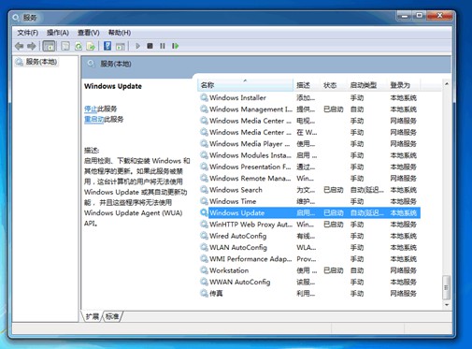The width and height of the screenshot is (472, 349).
Task: Click the Pause service icon
Action: 163,46
